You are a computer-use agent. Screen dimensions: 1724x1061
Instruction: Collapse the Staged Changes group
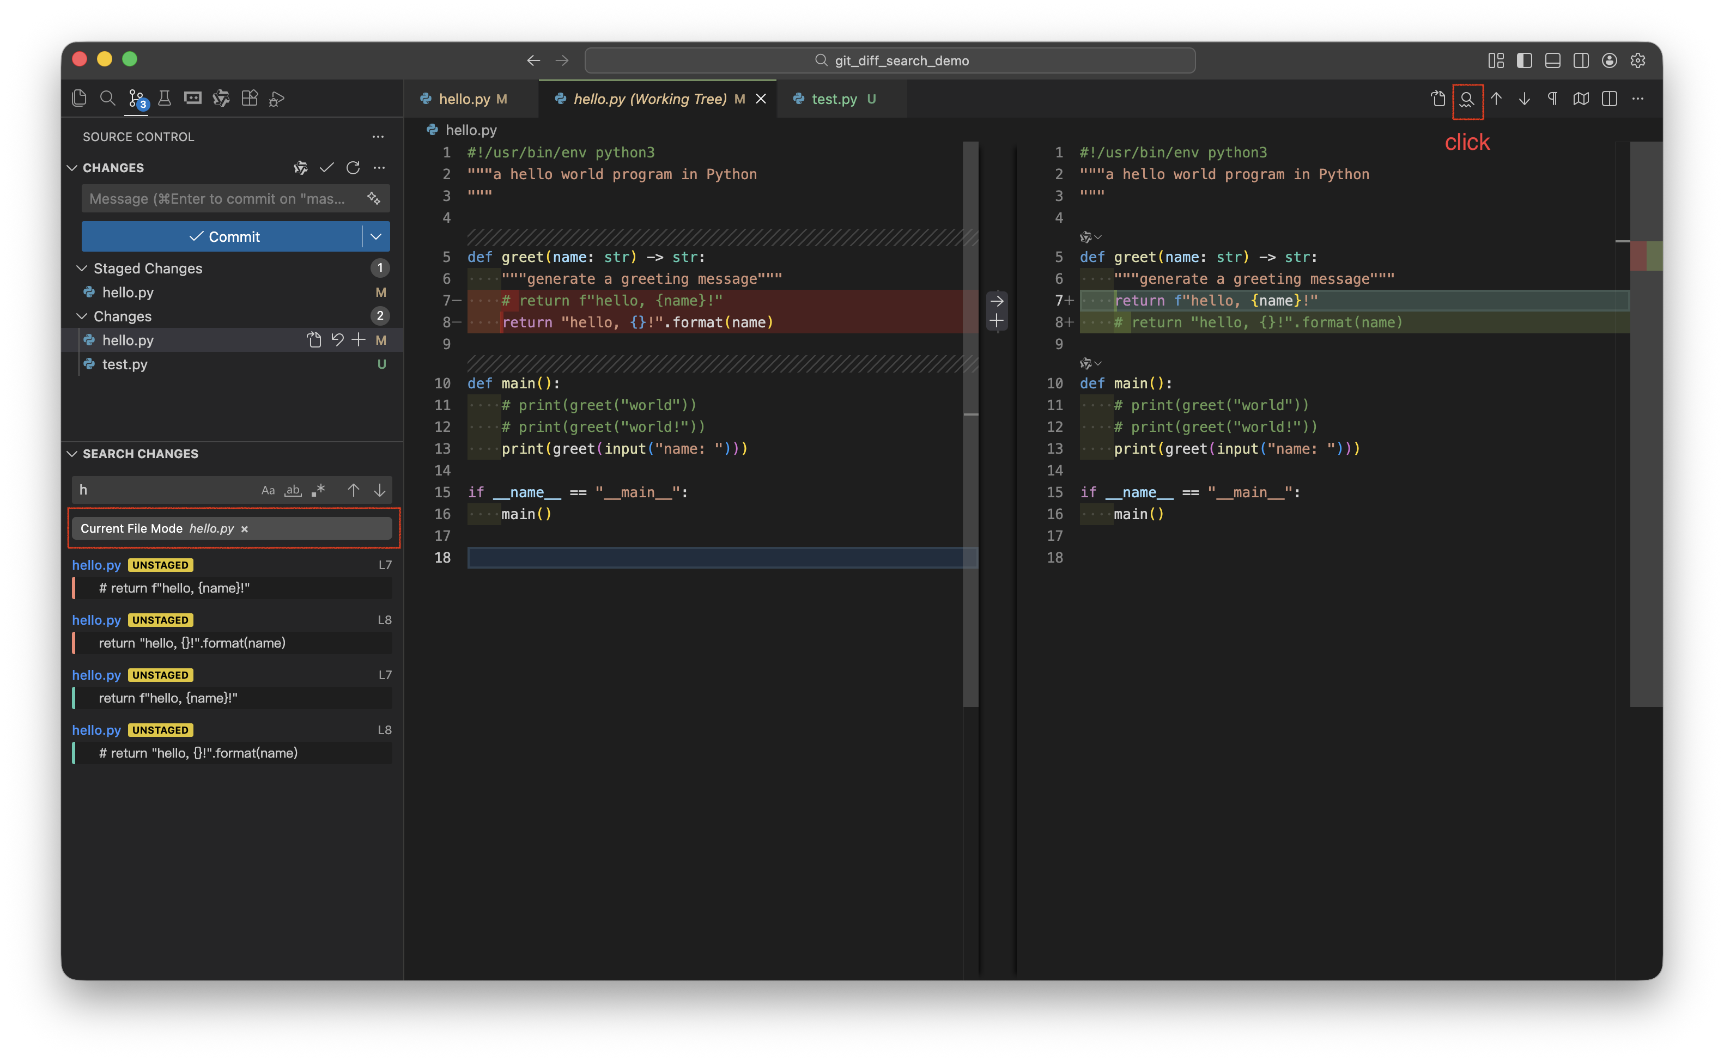click(81, 268)
